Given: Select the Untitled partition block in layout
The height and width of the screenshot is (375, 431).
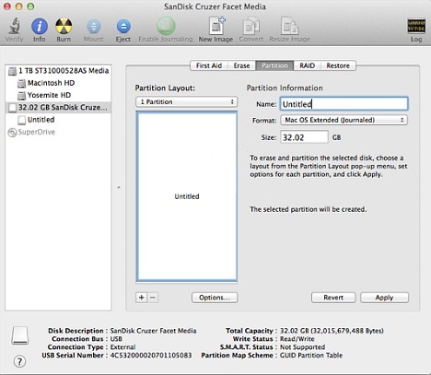Looking at the screenshot, I should pyautogui.click(x=187, y=196).
